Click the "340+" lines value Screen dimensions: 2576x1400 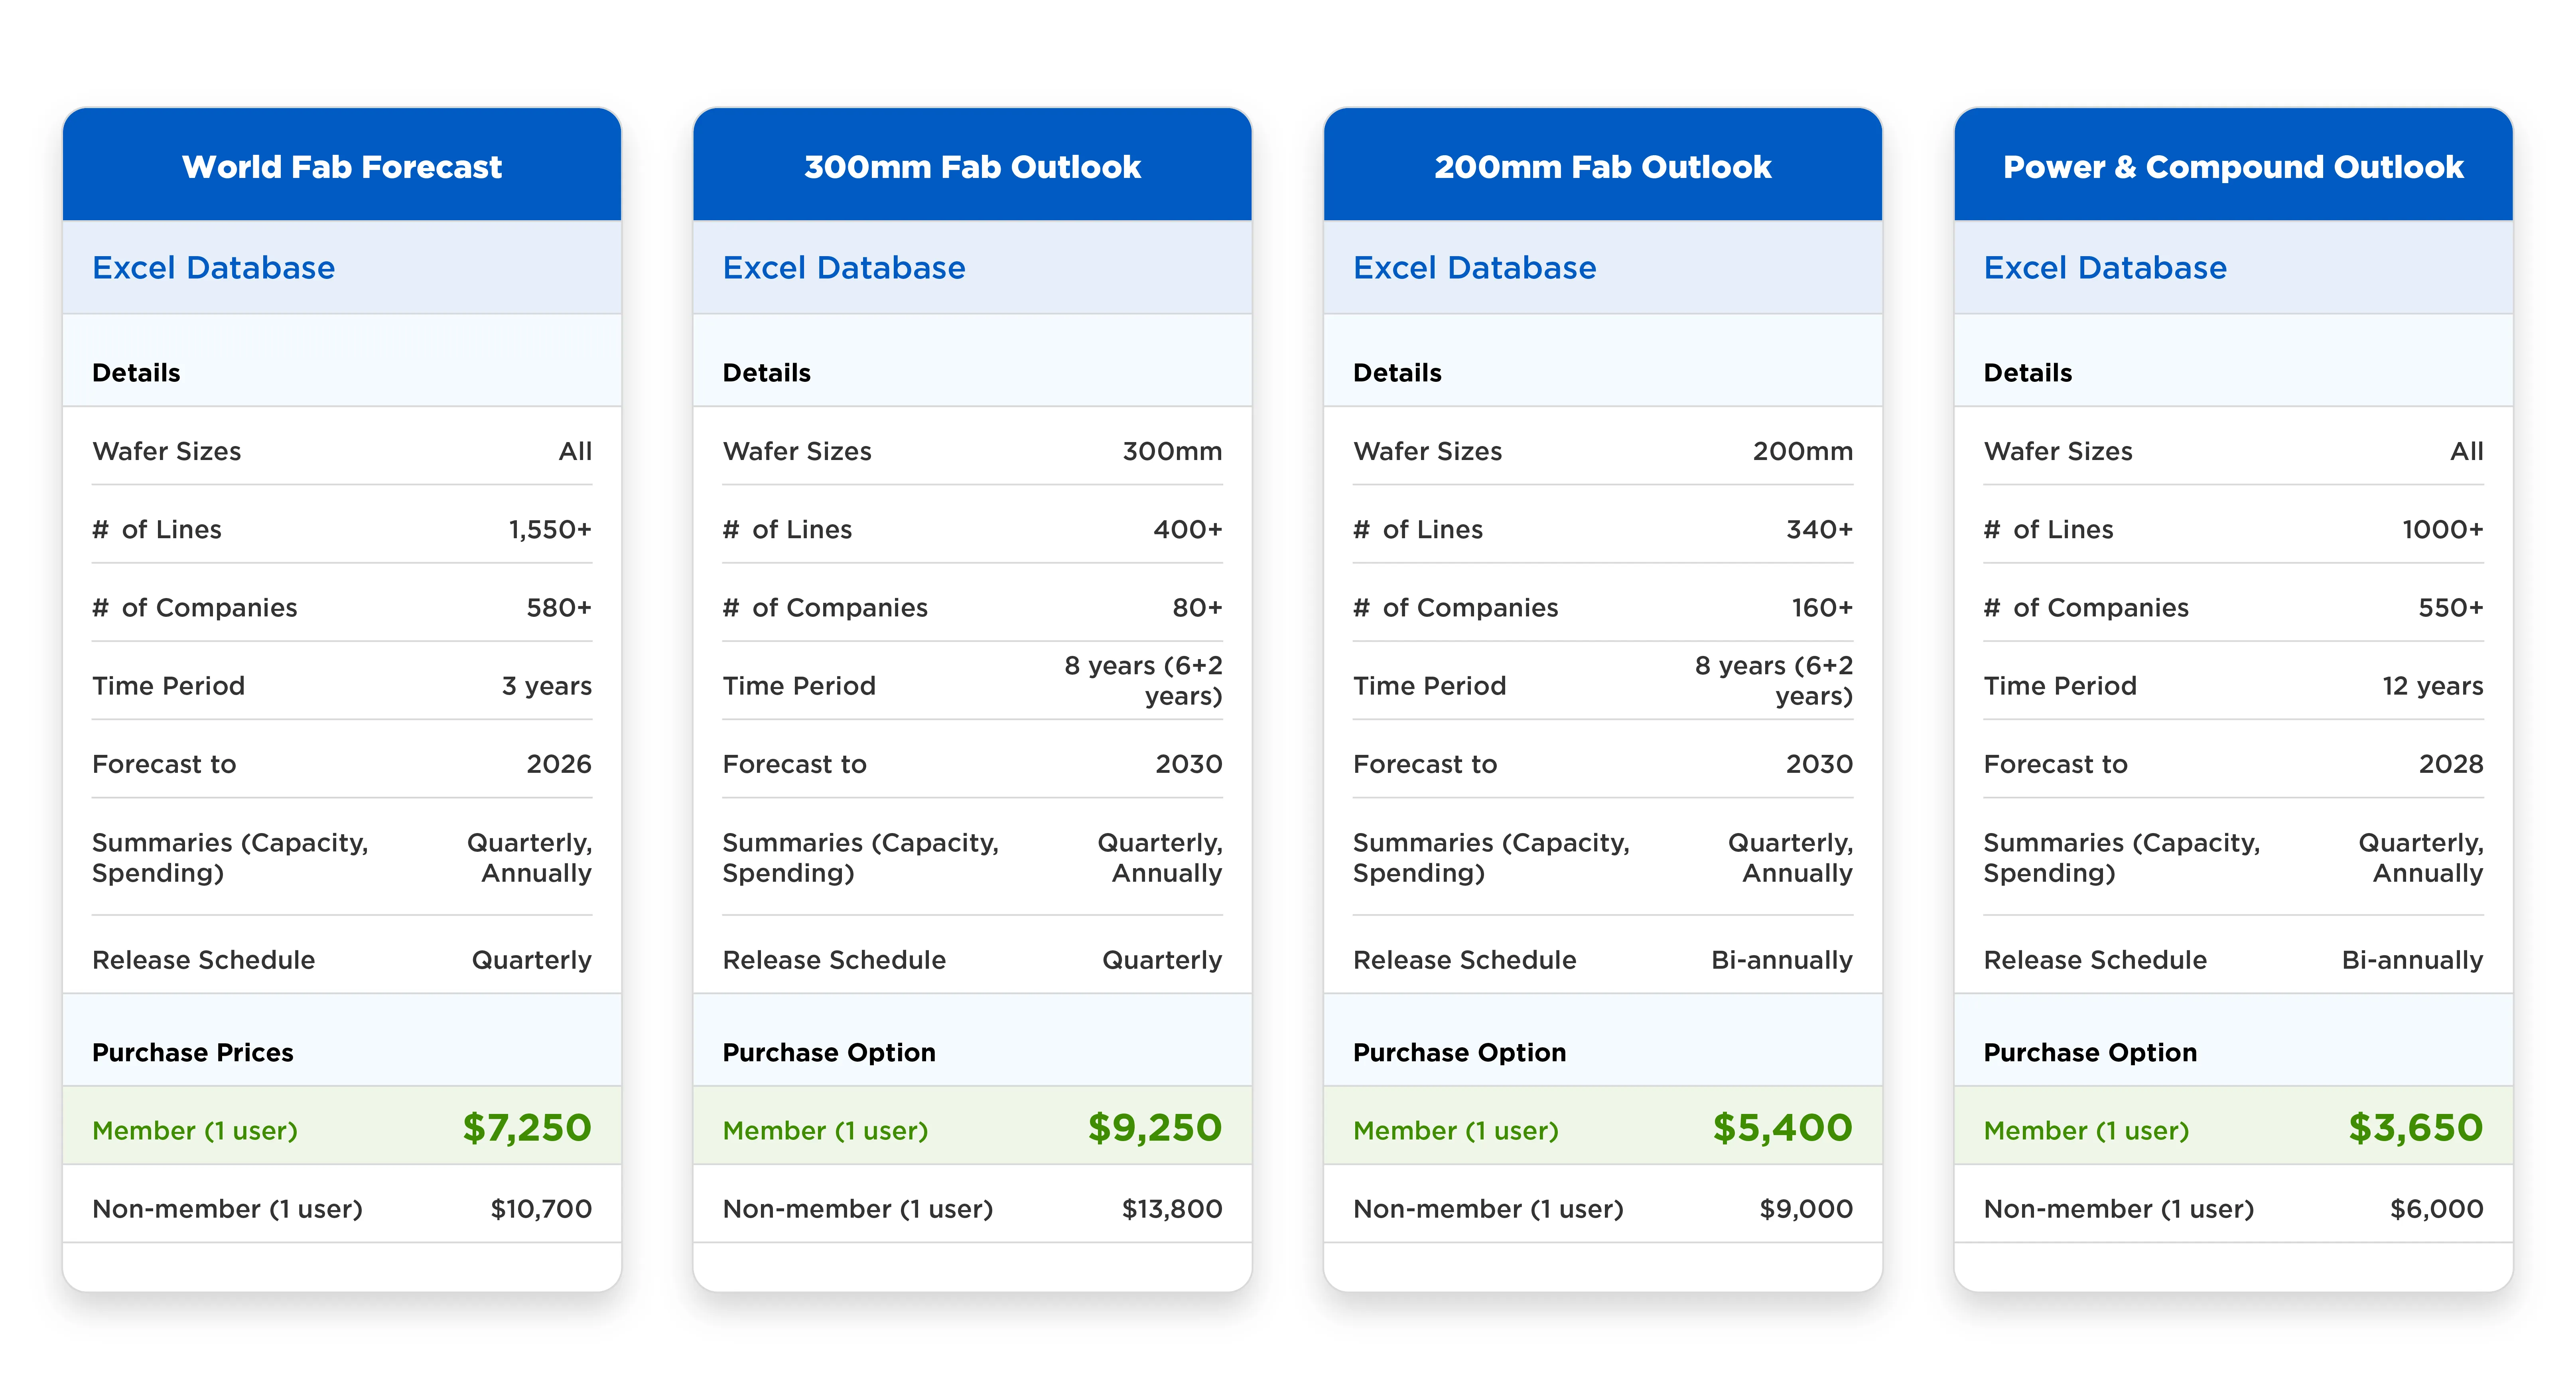[x=1820, y=529]
